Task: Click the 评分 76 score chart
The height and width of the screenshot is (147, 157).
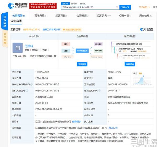Action: (x=142, y=79)
